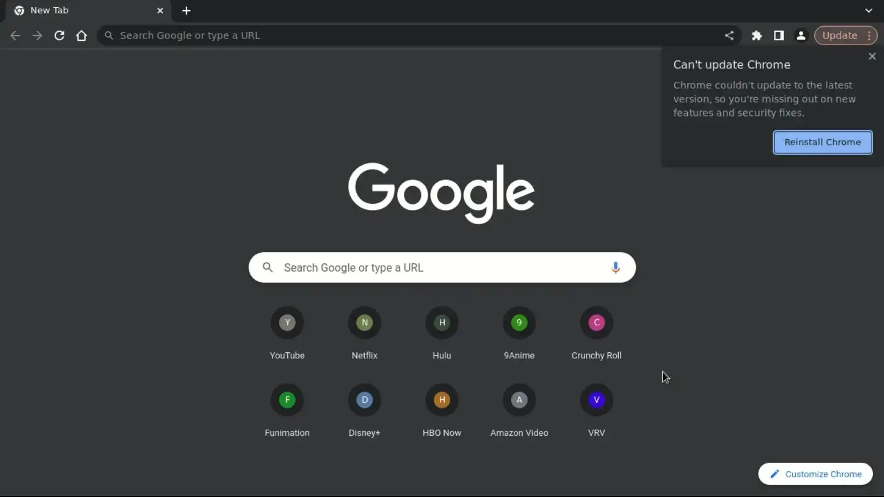Open the Crunchy Roll shortcut
Viewport: 884px width, 497px height.
(597, 334)
